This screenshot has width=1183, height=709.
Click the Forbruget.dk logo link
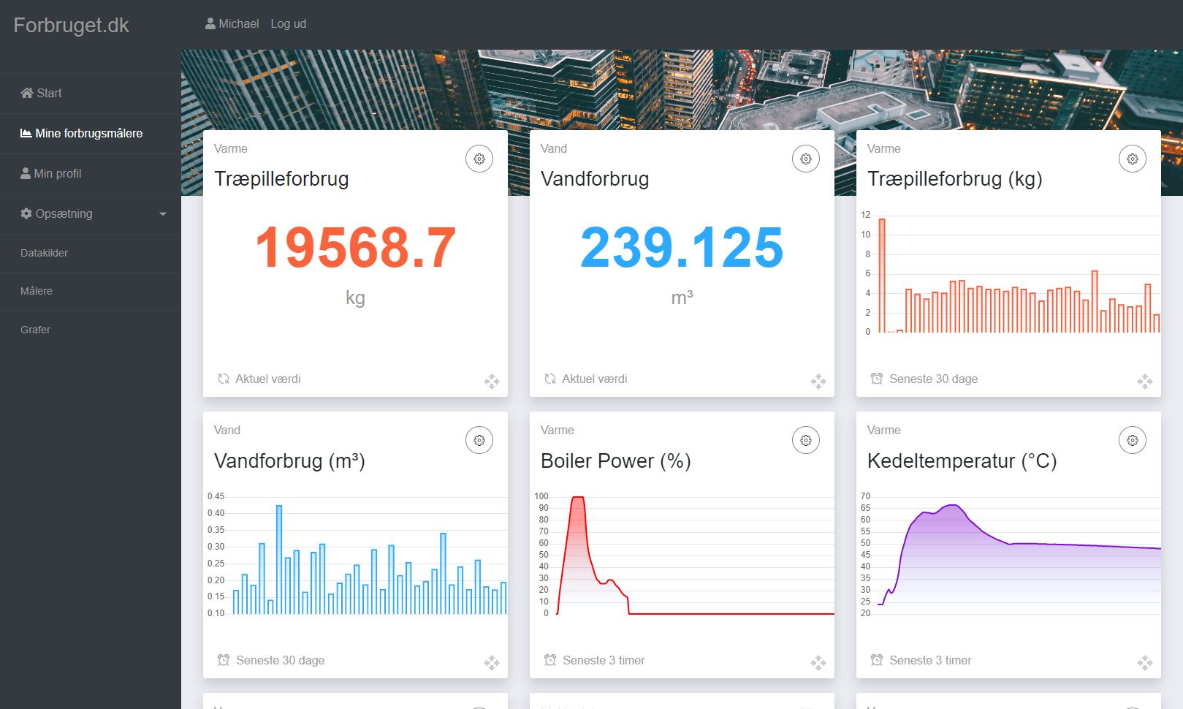71,25
